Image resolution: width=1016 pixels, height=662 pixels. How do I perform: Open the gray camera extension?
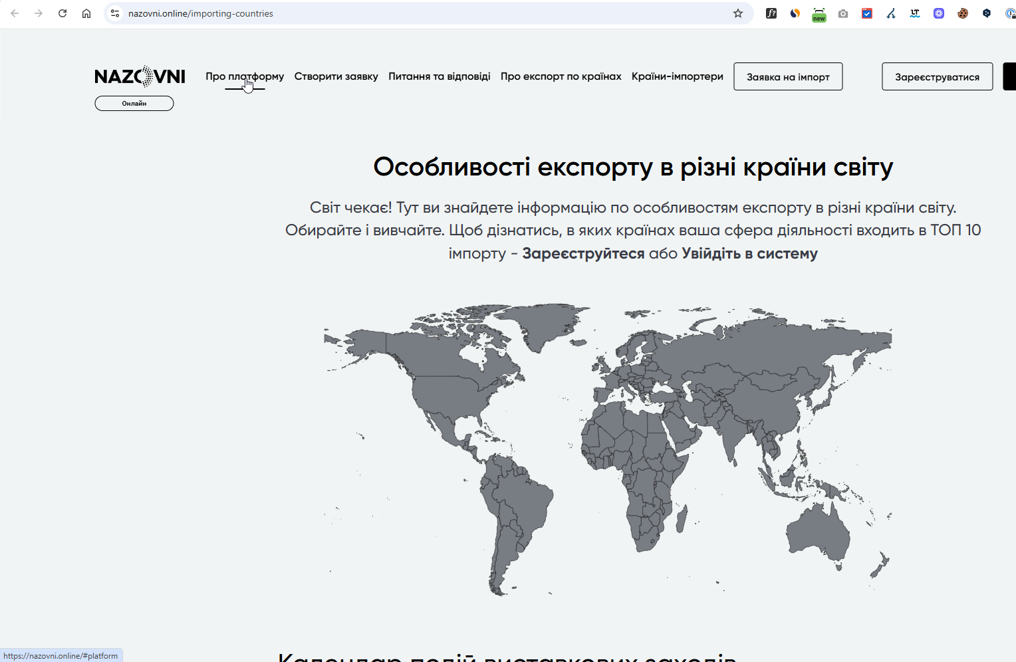[843, 13]
